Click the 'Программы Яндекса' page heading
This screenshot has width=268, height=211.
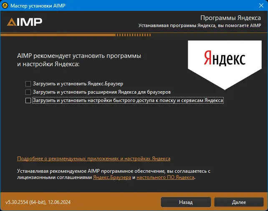(230, 18)
